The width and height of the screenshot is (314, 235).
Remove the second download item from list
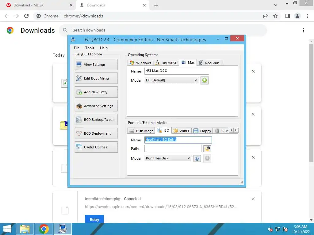253,114
